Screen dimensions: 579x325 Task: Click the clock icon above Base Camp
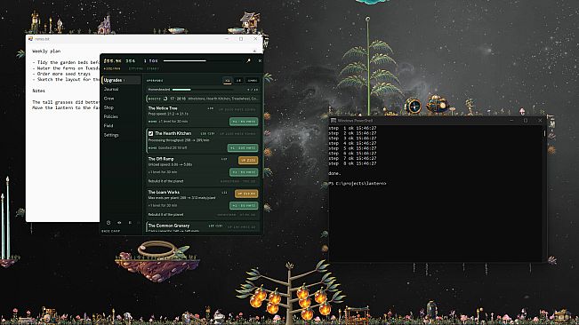(x=109, y=223)
